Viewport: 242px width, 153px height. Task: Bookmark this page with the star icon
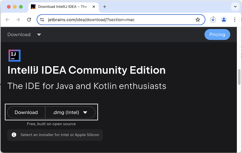pyautogui.click(x=198, y=20)
